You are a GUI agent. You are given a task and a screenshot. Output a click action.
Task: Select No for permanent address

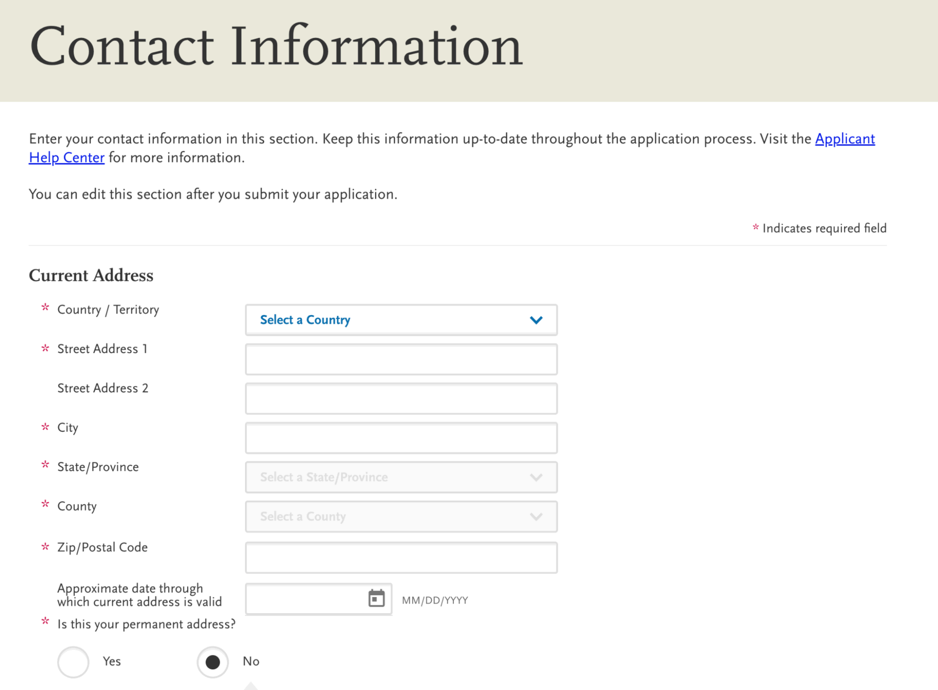[x=212, y=662]
